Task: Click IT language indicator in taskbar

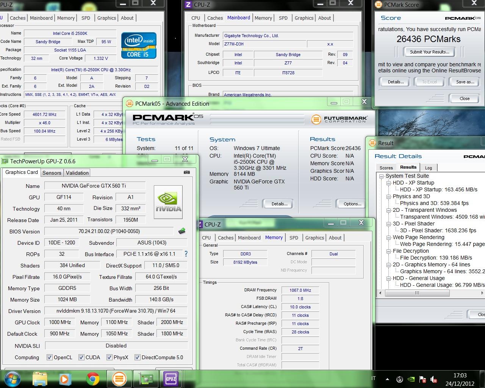Action: (374, 379)
